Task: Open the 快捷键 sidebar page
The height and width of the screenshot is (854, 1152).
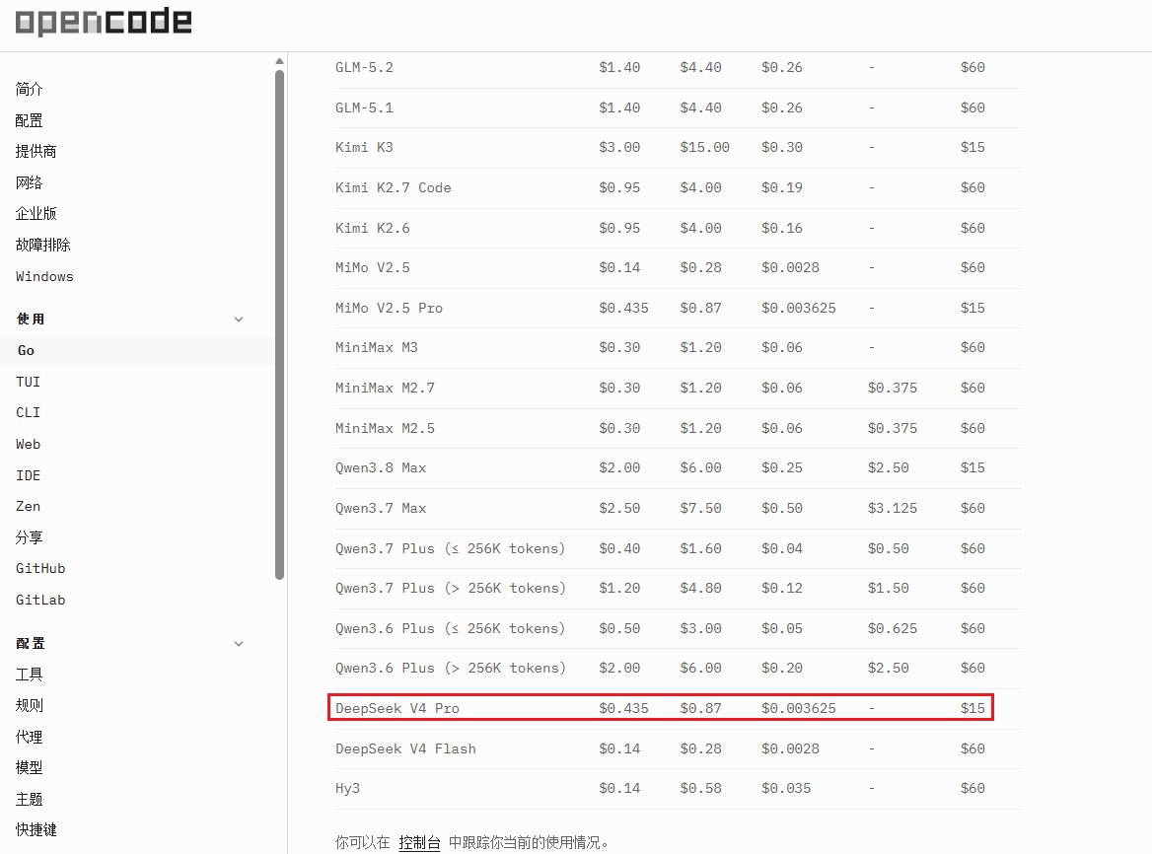Action: (36, 829)
